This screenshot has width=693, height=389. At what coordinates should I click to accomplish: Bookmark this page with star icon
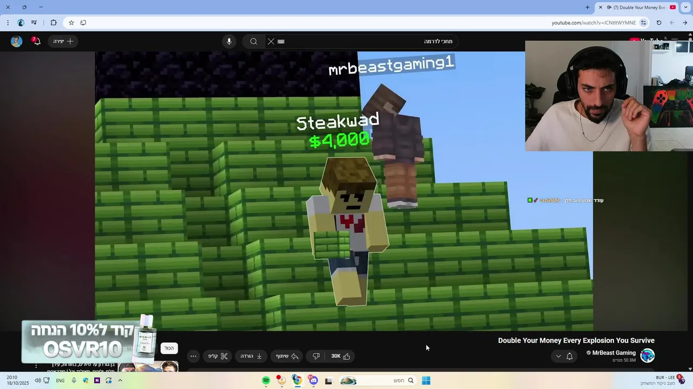[71, 23]
